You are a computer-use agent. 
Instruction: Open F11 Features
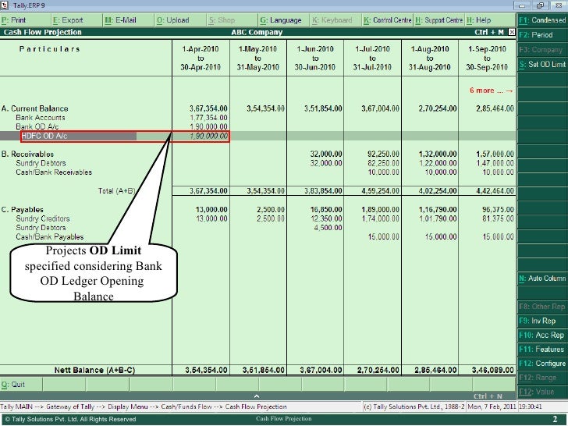542,350
